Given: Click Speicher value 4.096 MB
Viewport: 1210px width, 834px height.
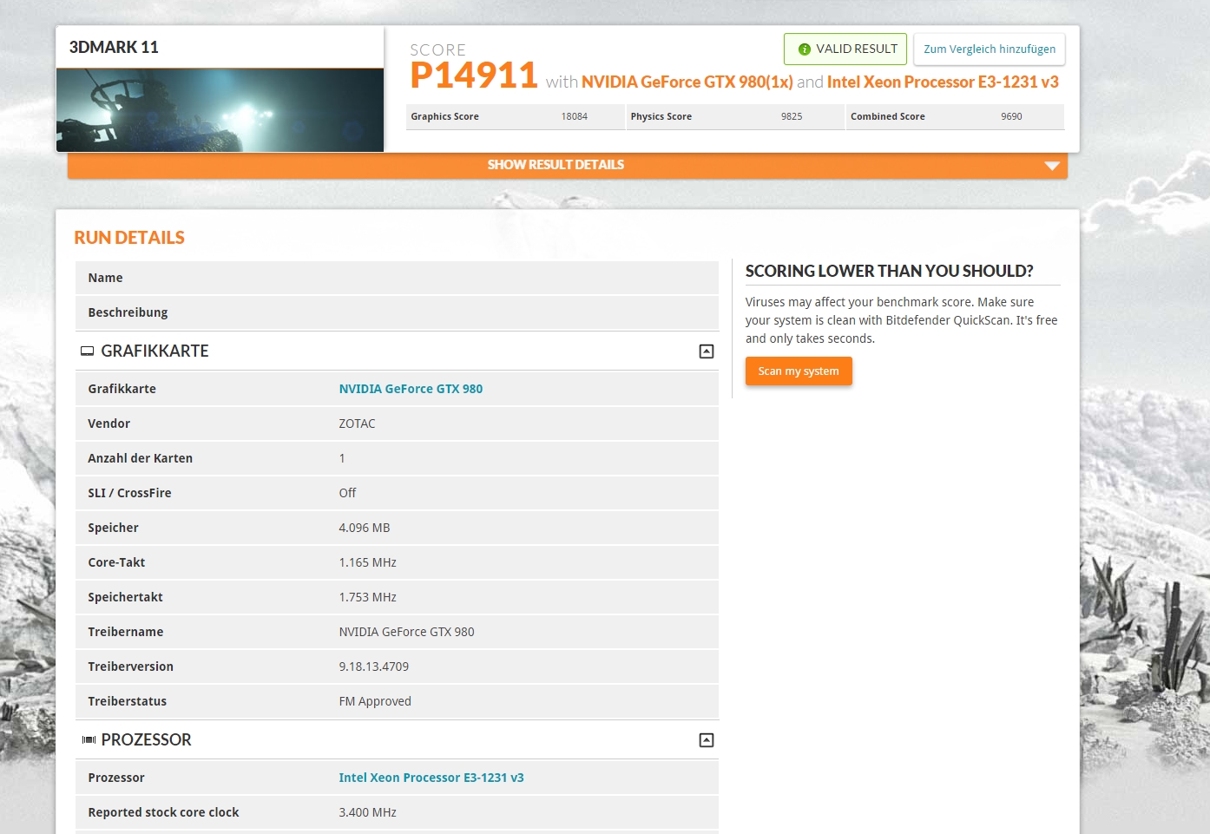Looking at the screenshot, I should click(365, 528).
